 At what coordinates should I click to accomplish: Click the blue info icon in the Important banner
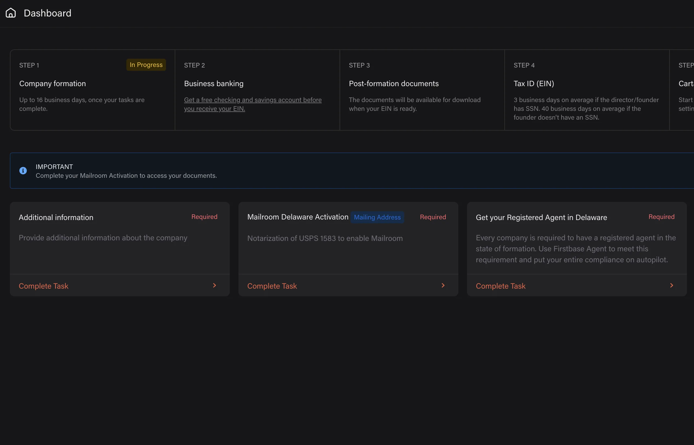coord(23,171)
